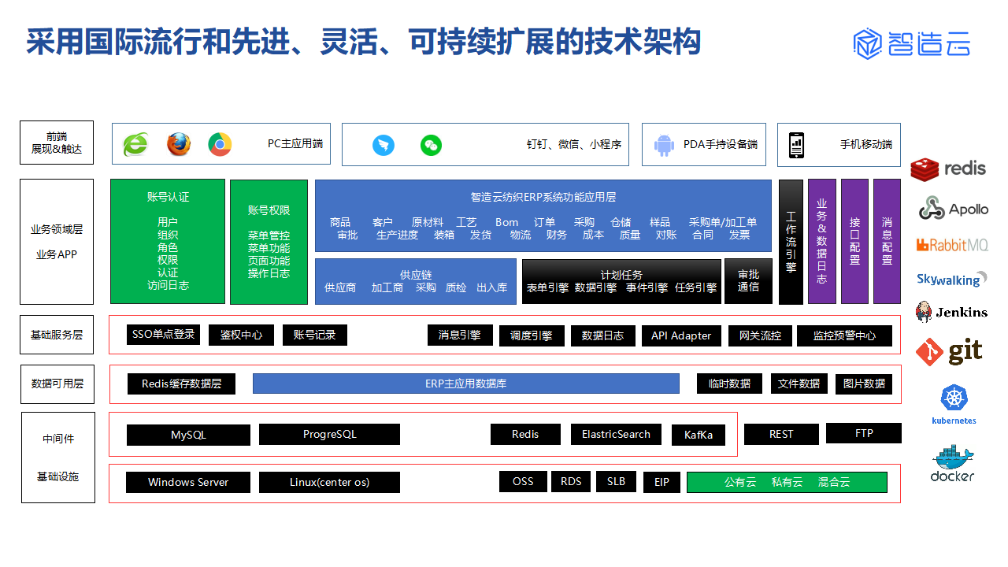Click the git logo

[x=949, y=351]
